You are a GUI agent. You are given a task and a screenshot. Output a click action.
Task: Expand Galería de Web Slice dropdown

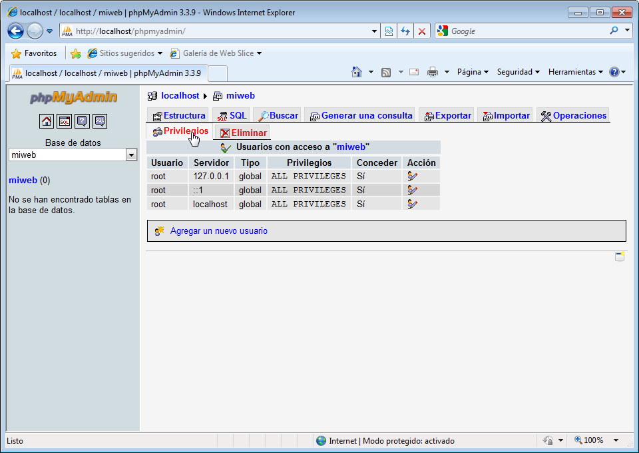pyautogui.click(x=259, y=53)
